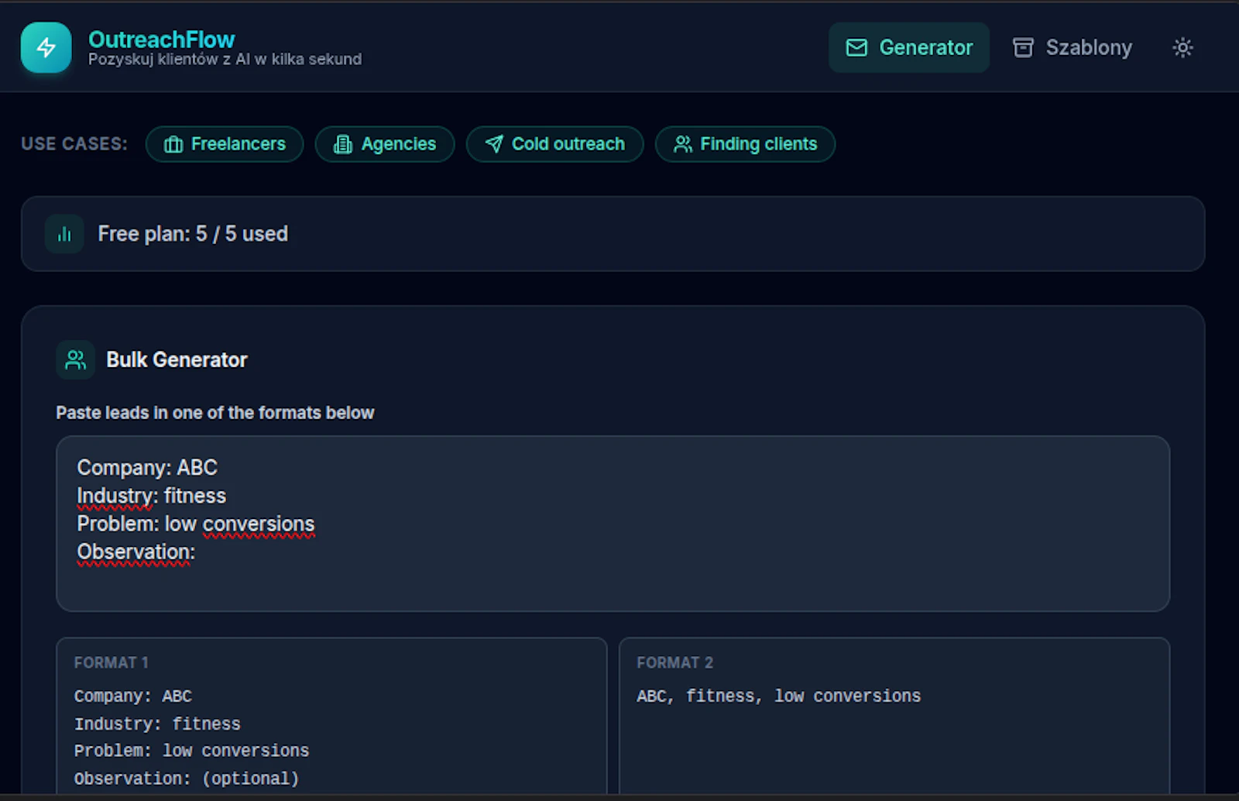The width and height of the screenshot is (1239, 801).
Task: Select the Freelancers use case
Action: pyautogui.click(x=225, y=144)
